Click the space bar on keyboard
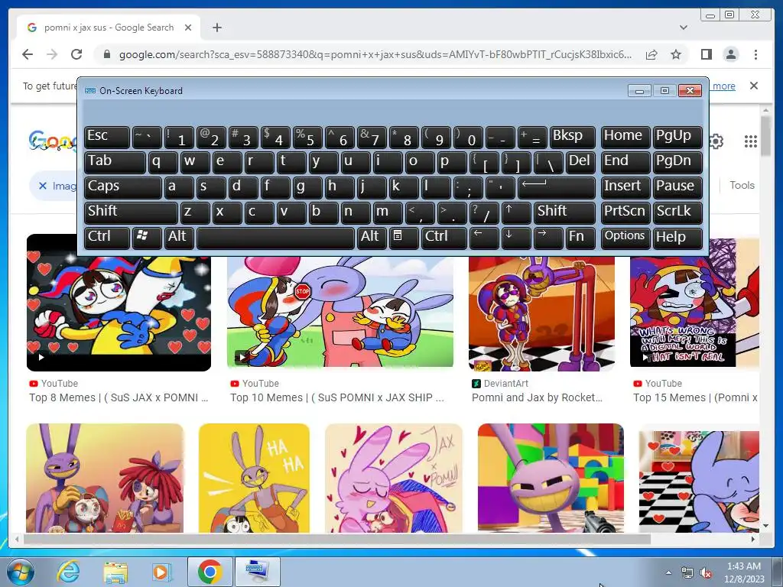Screen dimensions: 783x587 (x=275, y=237)
